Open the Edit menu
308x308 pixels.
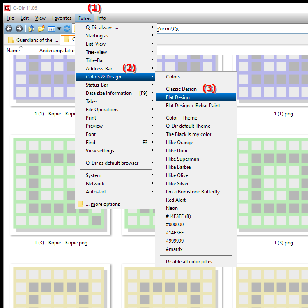point(25,18)
